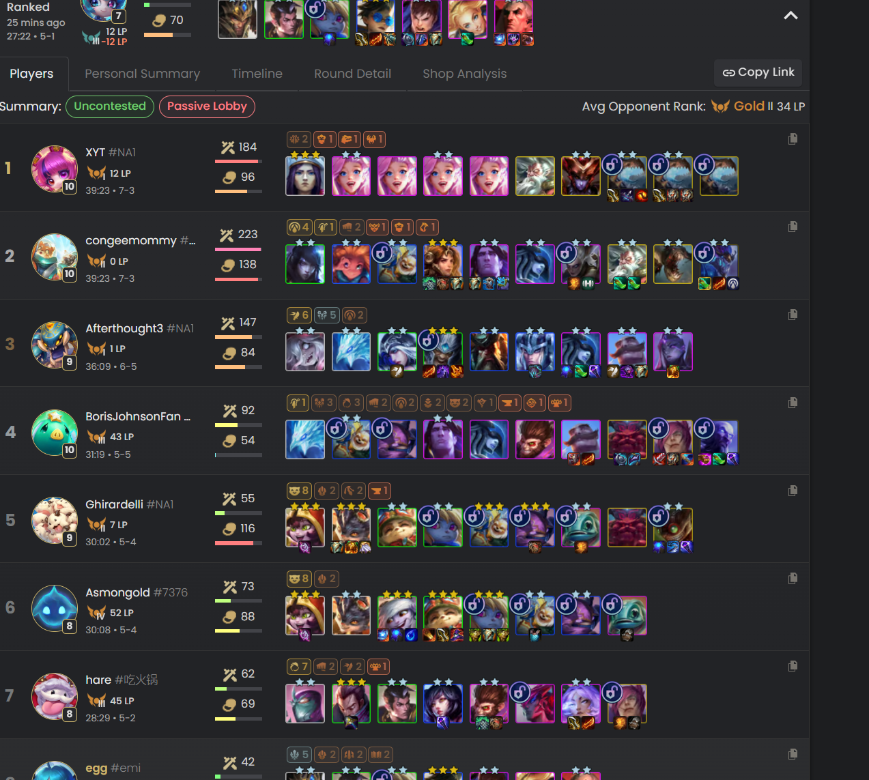Viewport: 869px width, 780px height.
Task: Open Asmongold #7376 player profile
Action: (137, 592)
